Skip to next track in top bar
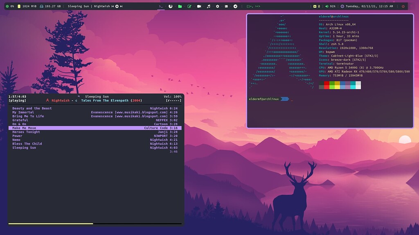Screen dimensions: 419x235 [121, 6]
